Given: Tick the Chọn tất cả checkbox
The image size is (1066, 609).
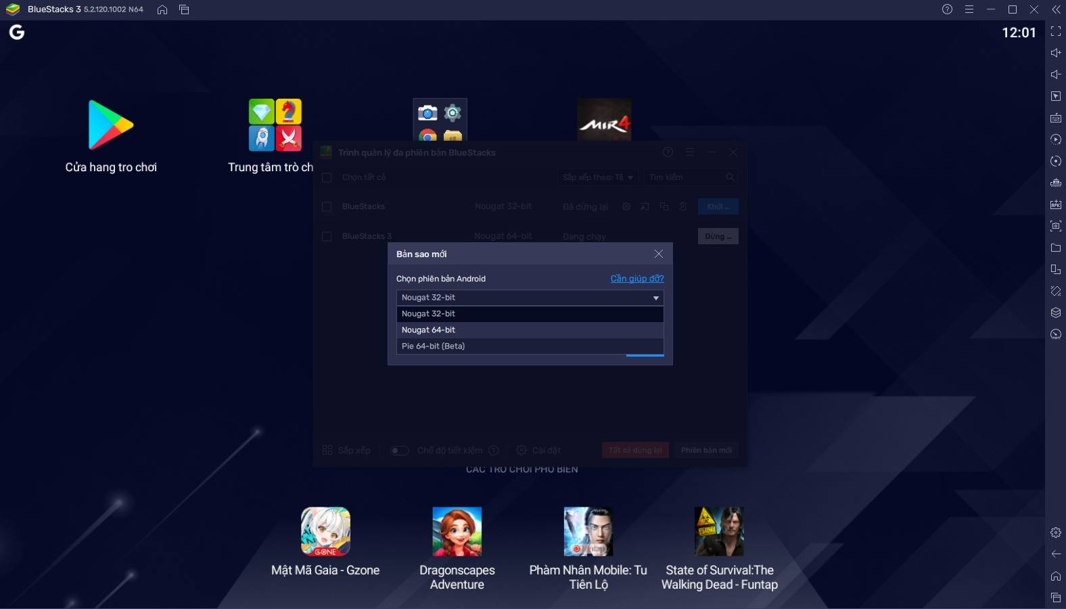Looking at the screenshot, I should point(327,177).
